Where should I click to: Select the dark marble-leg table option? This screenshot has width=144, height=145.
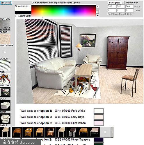point(72,132)
